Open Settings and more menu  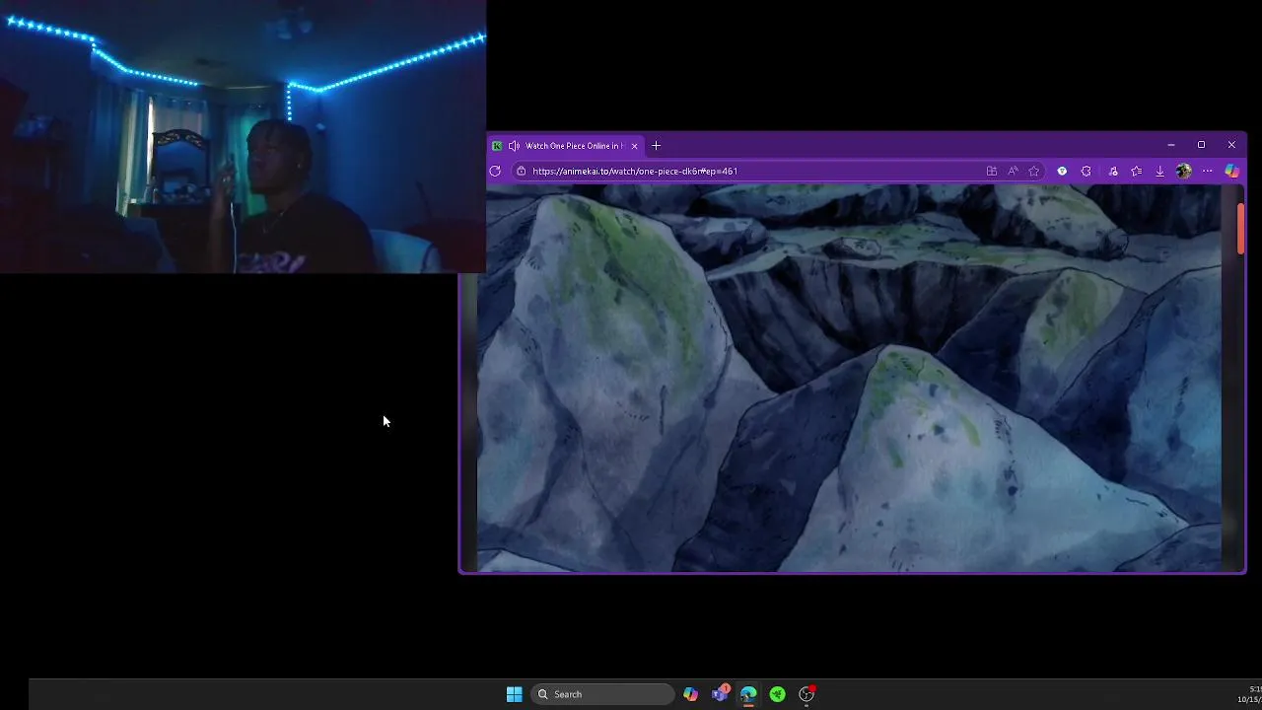pos(1207,171)
